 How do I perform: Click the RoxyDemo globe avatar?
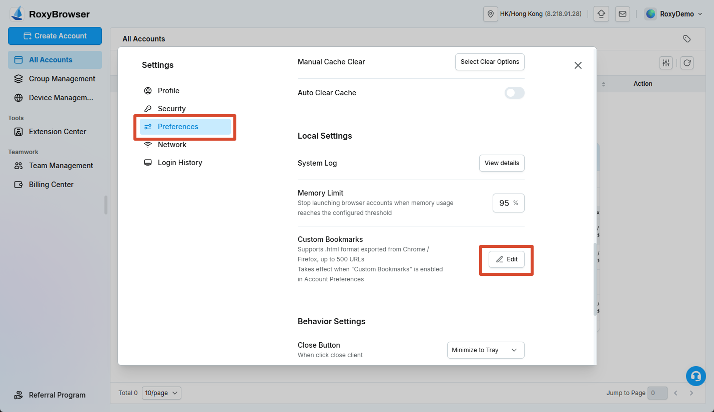[x=651, y=14]
